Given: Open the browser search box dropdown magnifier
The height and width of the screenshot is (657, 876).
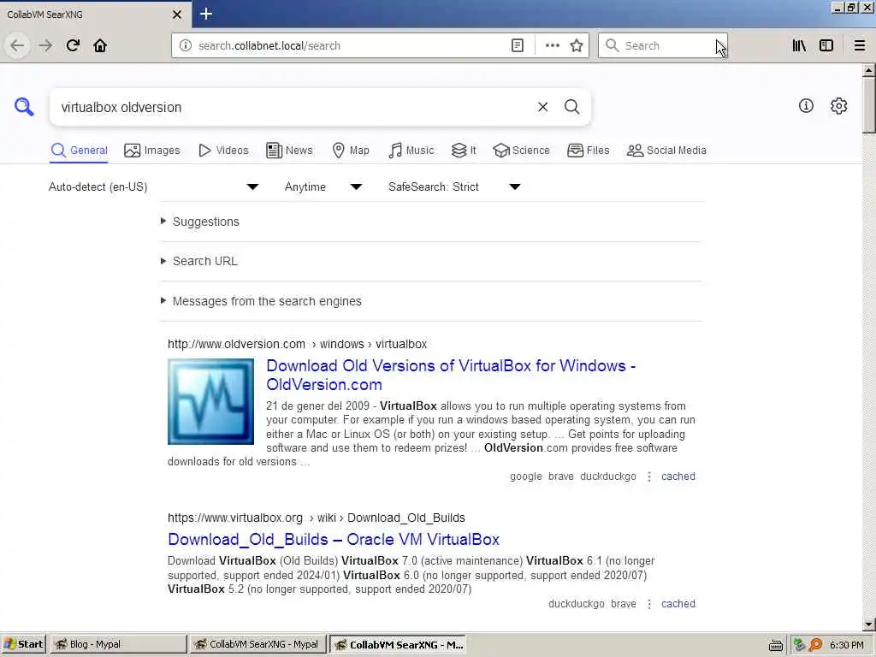Looking at the screenshot, I should coord(613,45).
